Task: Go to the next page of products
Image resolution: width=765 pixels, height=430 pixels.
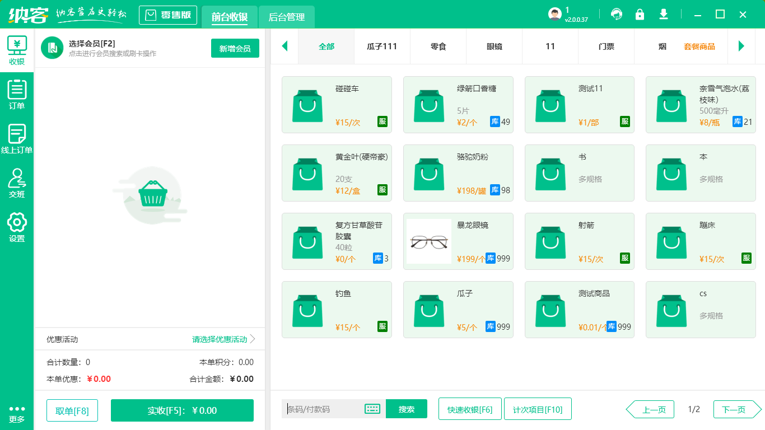Action: 734,409
